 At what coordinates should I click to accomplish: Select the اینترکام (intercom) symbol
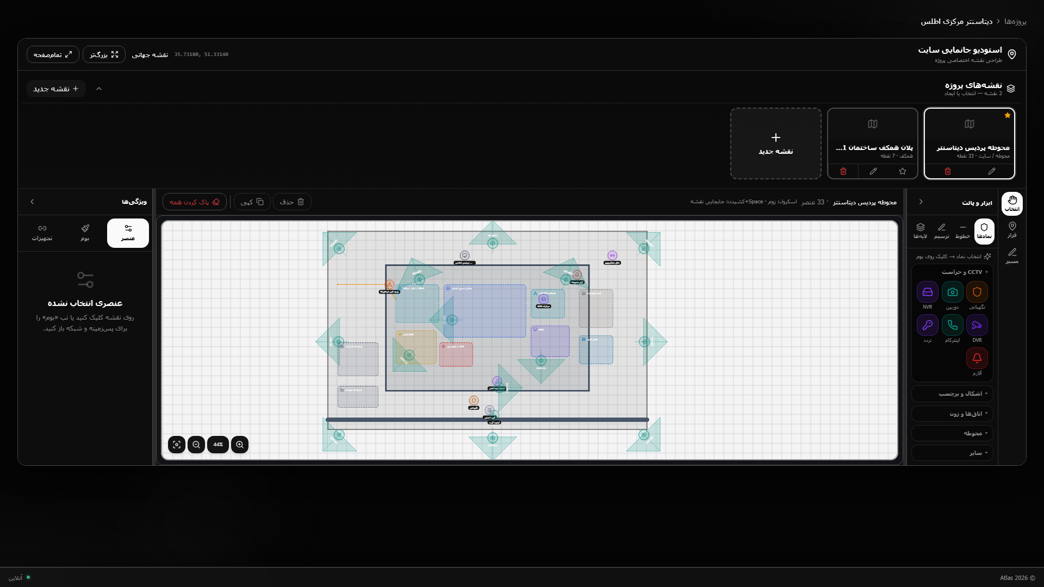pyautogui.click(x=952, y=325)
